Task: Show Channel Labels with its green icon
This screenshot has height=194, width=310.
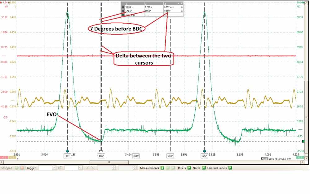Action: click(230, 168)
